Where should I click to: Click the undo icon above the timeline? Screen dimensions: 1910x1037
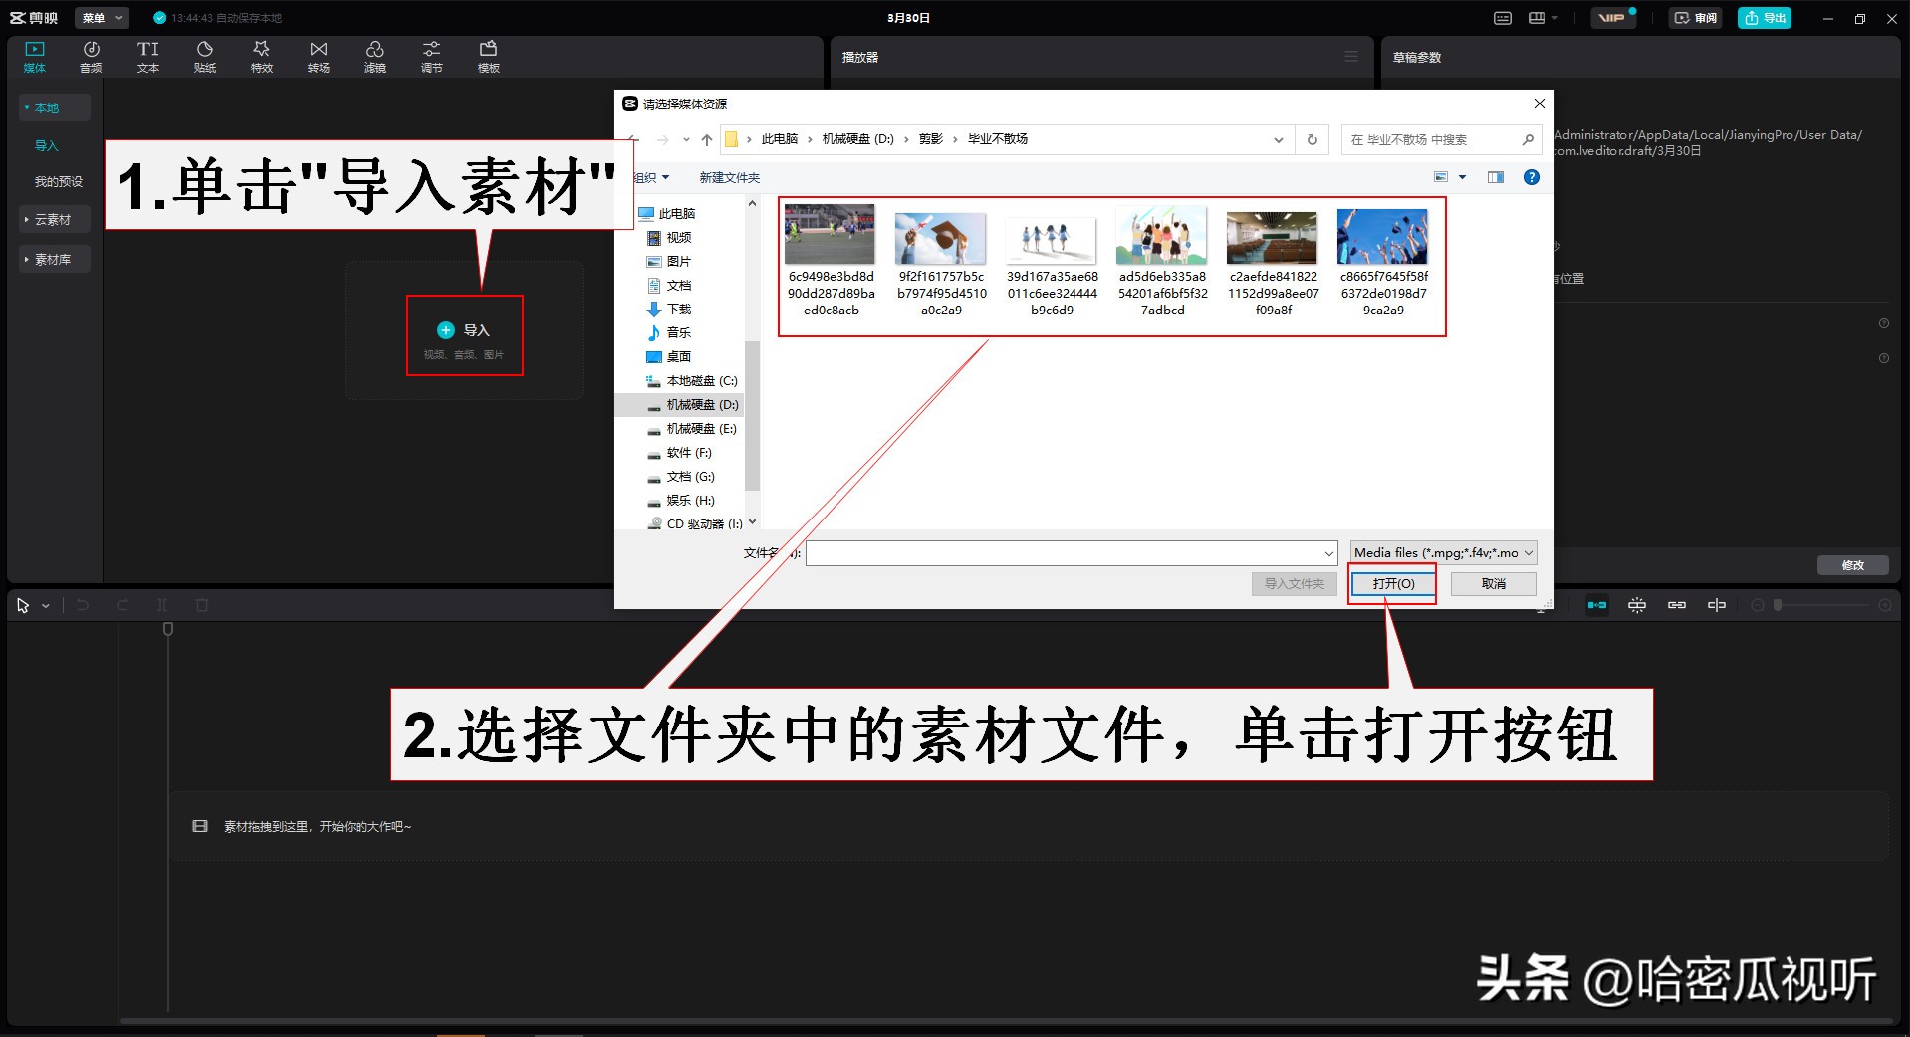[83, 604]
